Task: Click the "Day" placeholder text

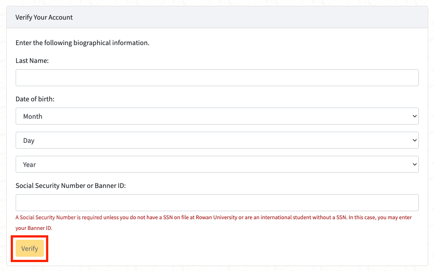Action: tap(29, 141)
